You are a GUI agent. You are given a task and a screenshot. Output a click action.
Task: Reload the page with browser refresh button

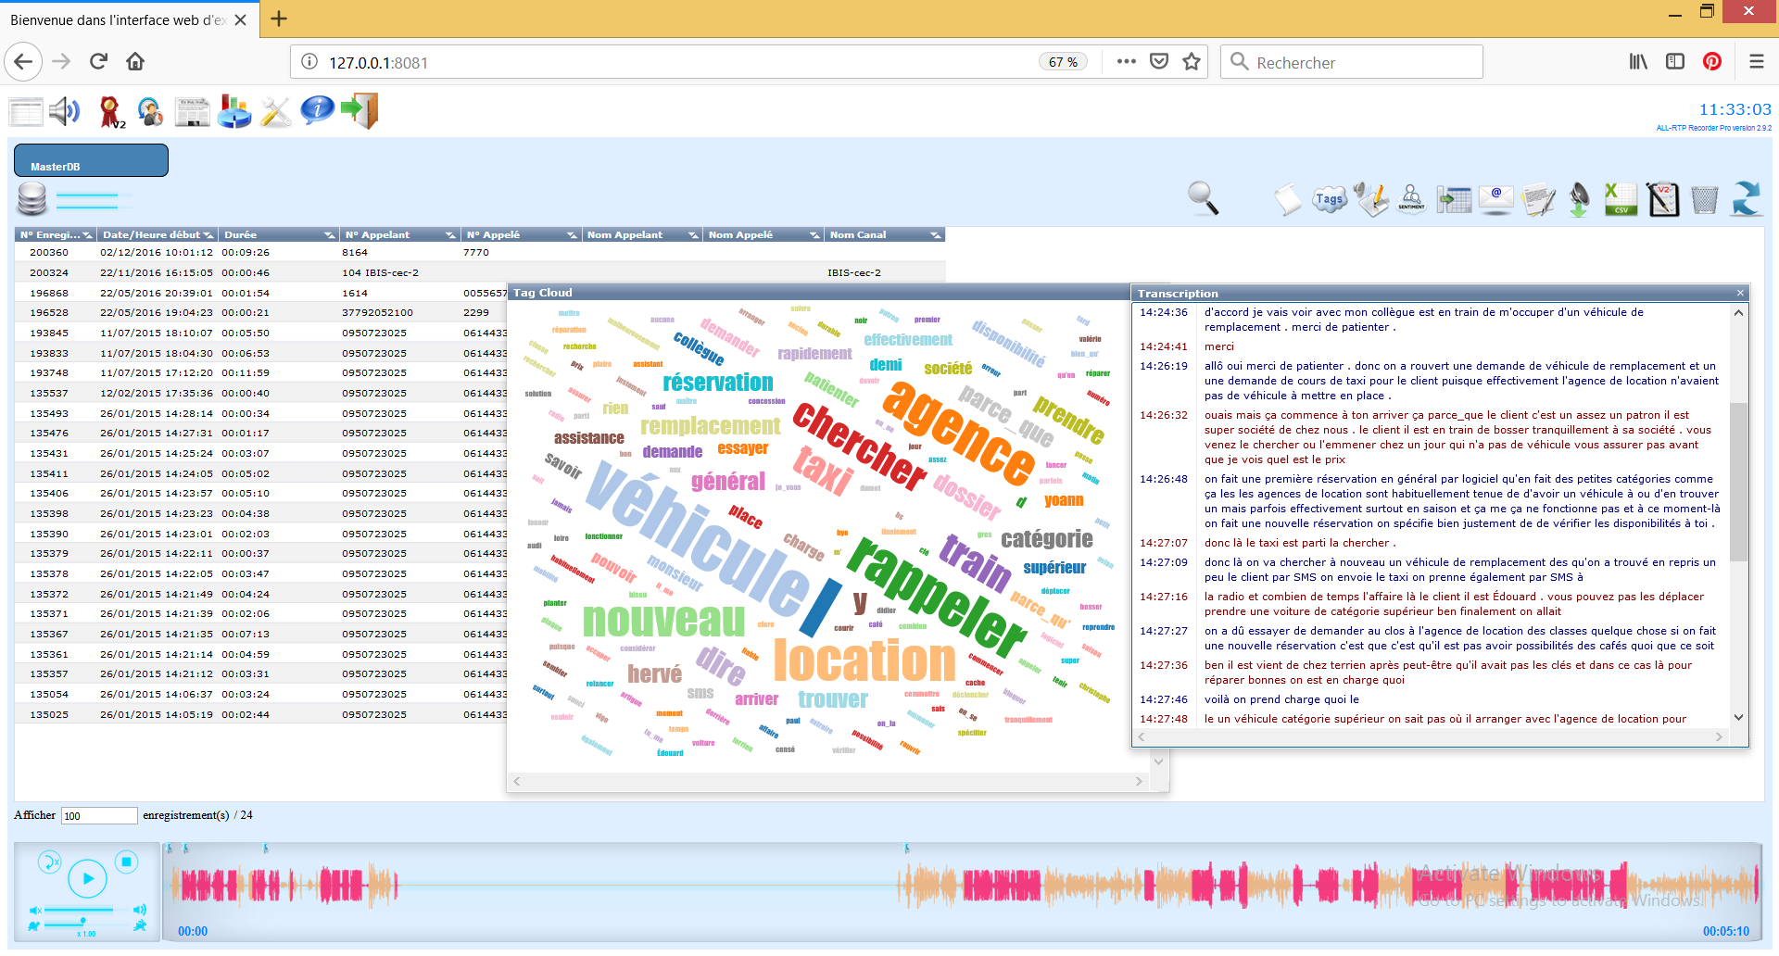coord(98,62)
